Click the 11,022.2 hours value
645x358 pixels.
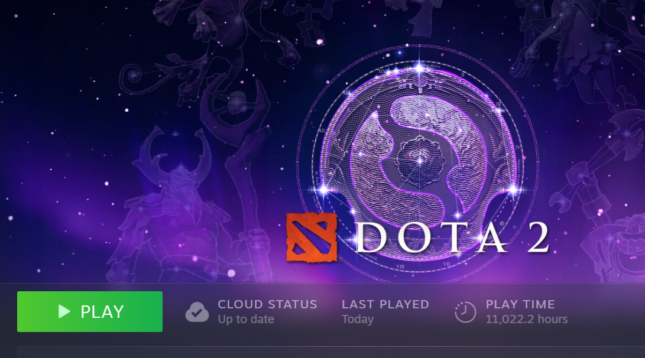click(527, 320)
